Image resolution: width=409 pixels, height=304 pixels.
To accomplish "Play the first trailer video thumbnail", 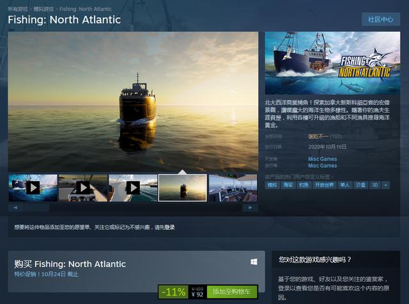I will [x=33, y=188].
